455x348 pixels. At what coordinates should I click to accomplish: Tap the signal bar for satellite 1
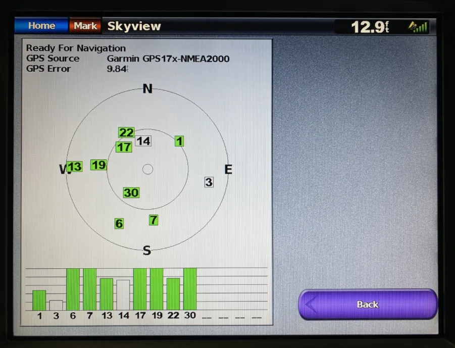click(39, 300)
